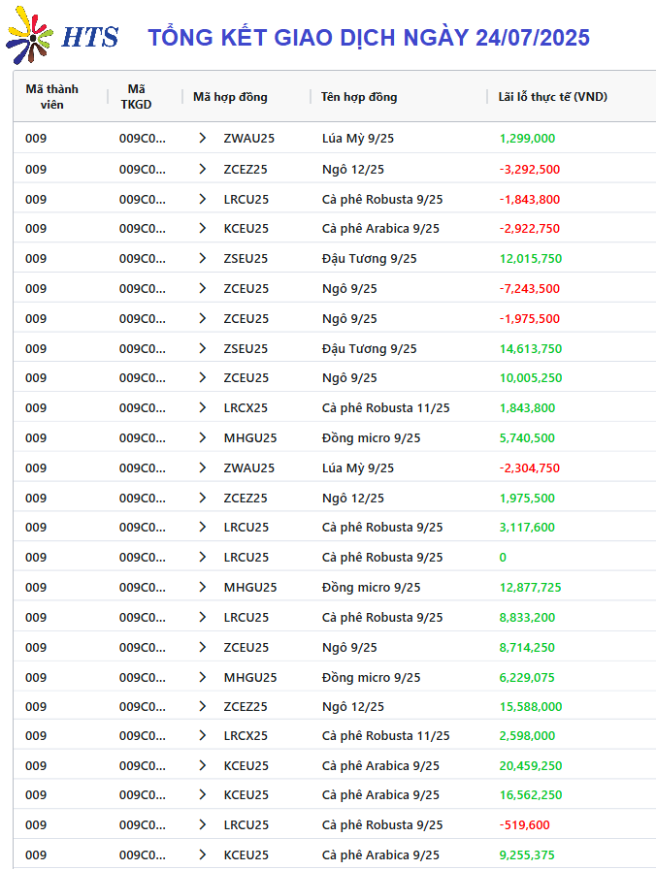Expand the ZSEU25 row showing 12,015,750
Image resolution: width=656 pixels, height=870 pixels.
[x=203, y=259]
